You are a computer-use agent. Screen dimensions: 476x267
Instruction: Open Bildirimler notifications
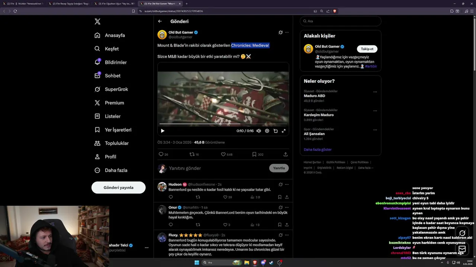click(x=110, y=62)
